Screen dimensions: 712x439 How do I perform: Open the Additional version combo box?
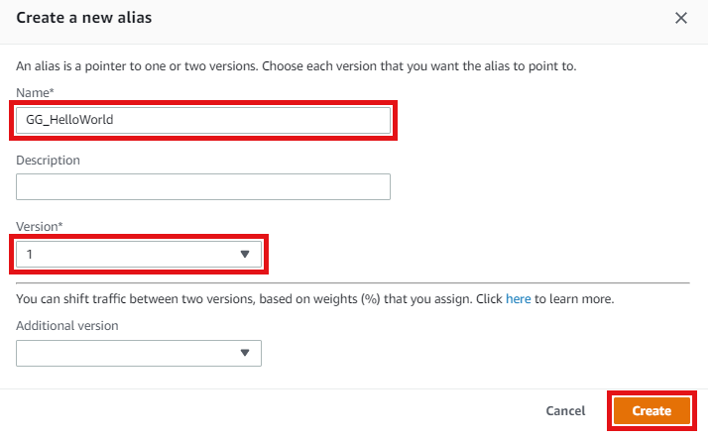pos(139,353)
